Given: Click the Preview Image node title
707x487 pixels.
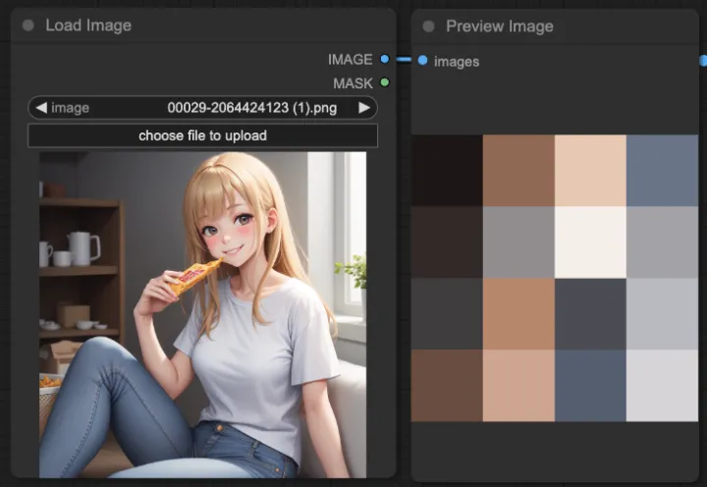Looking at the screenshot, I should [500, 27].
